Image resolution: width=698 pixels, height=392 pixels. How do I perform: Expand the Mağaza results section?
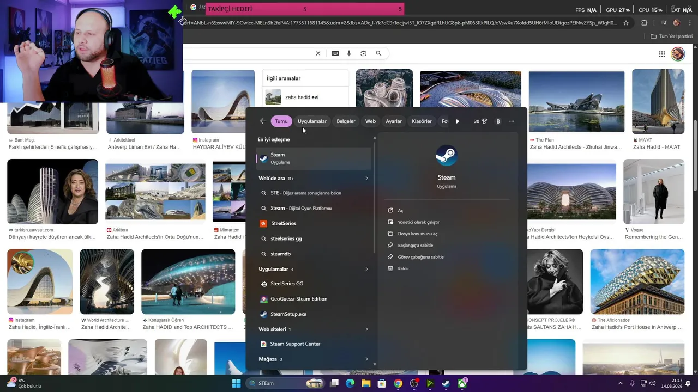pos(366,359)
